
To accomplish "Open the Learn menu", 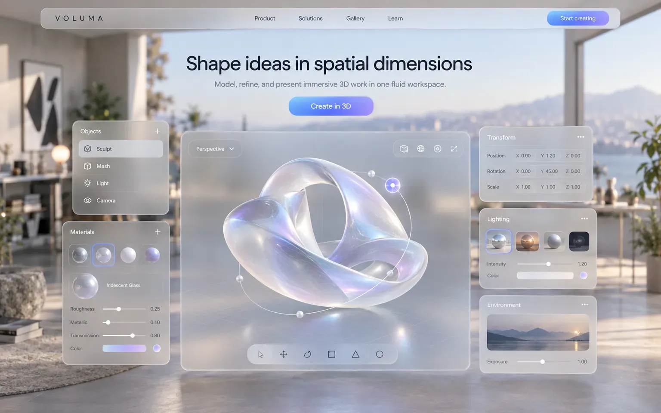I will point(395,18).
